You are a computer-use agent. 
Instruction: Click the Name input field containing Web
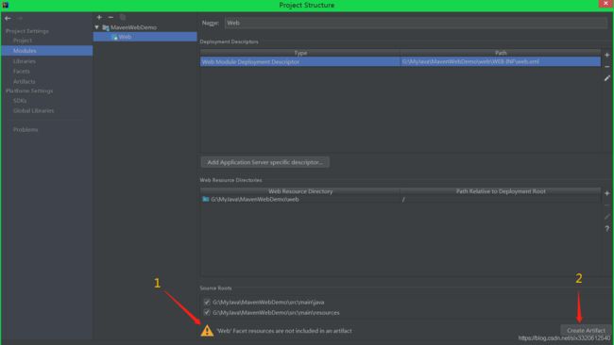point(416,23)
